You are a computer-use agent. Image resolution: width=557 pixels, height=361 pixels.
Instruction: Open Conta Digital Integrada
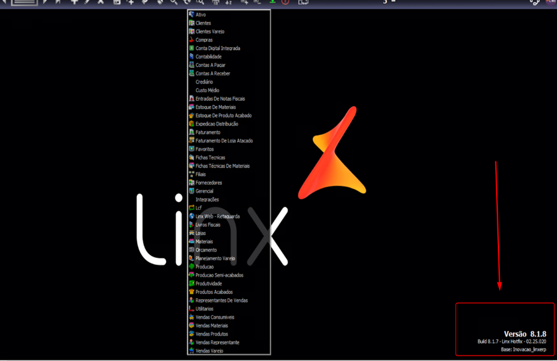tap(218, 48)
